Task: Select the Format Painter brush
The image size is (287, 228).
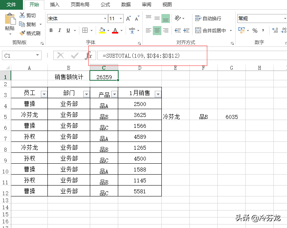Action: tap(22, 33)
